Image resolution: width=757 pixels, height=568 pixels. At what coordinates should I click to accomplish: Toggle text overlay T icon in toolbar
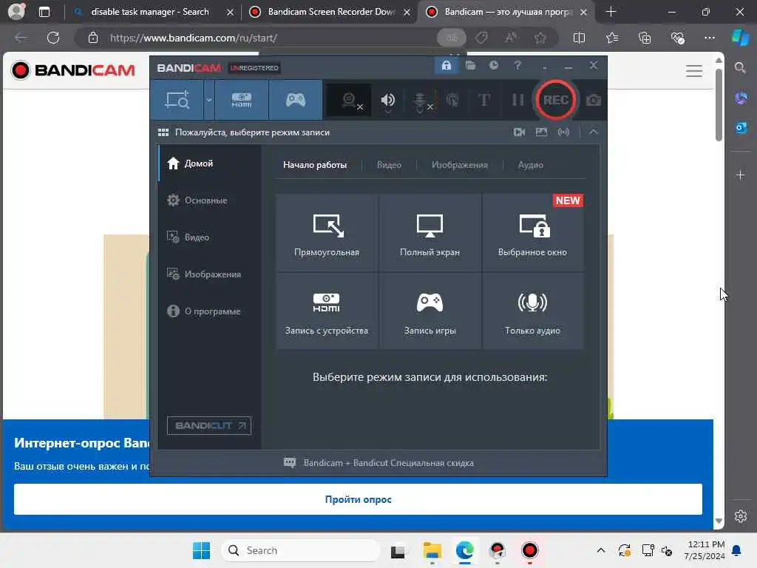483,100
